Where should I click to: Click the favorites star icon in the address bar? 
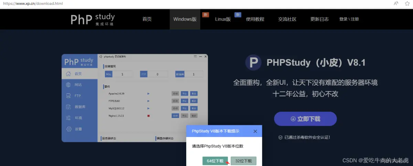408,3
